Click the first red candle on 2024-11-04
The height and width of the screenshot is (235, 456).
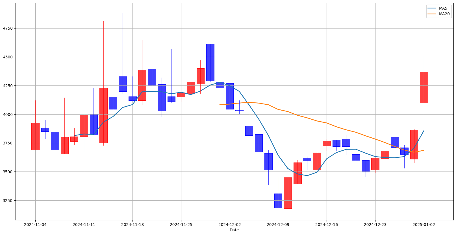click(35, 136)
